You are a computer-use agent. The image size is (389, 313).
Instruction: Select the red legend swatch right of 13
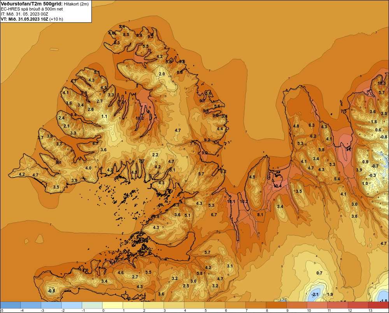[x=378, y=305]
